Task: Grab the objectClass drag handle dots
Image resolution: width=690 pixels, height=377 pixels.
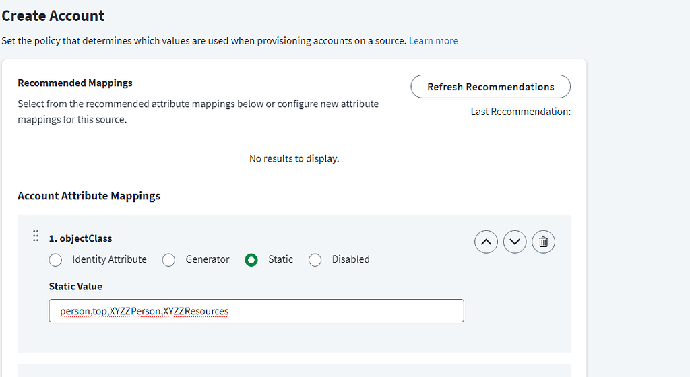Action: point(36,236)
